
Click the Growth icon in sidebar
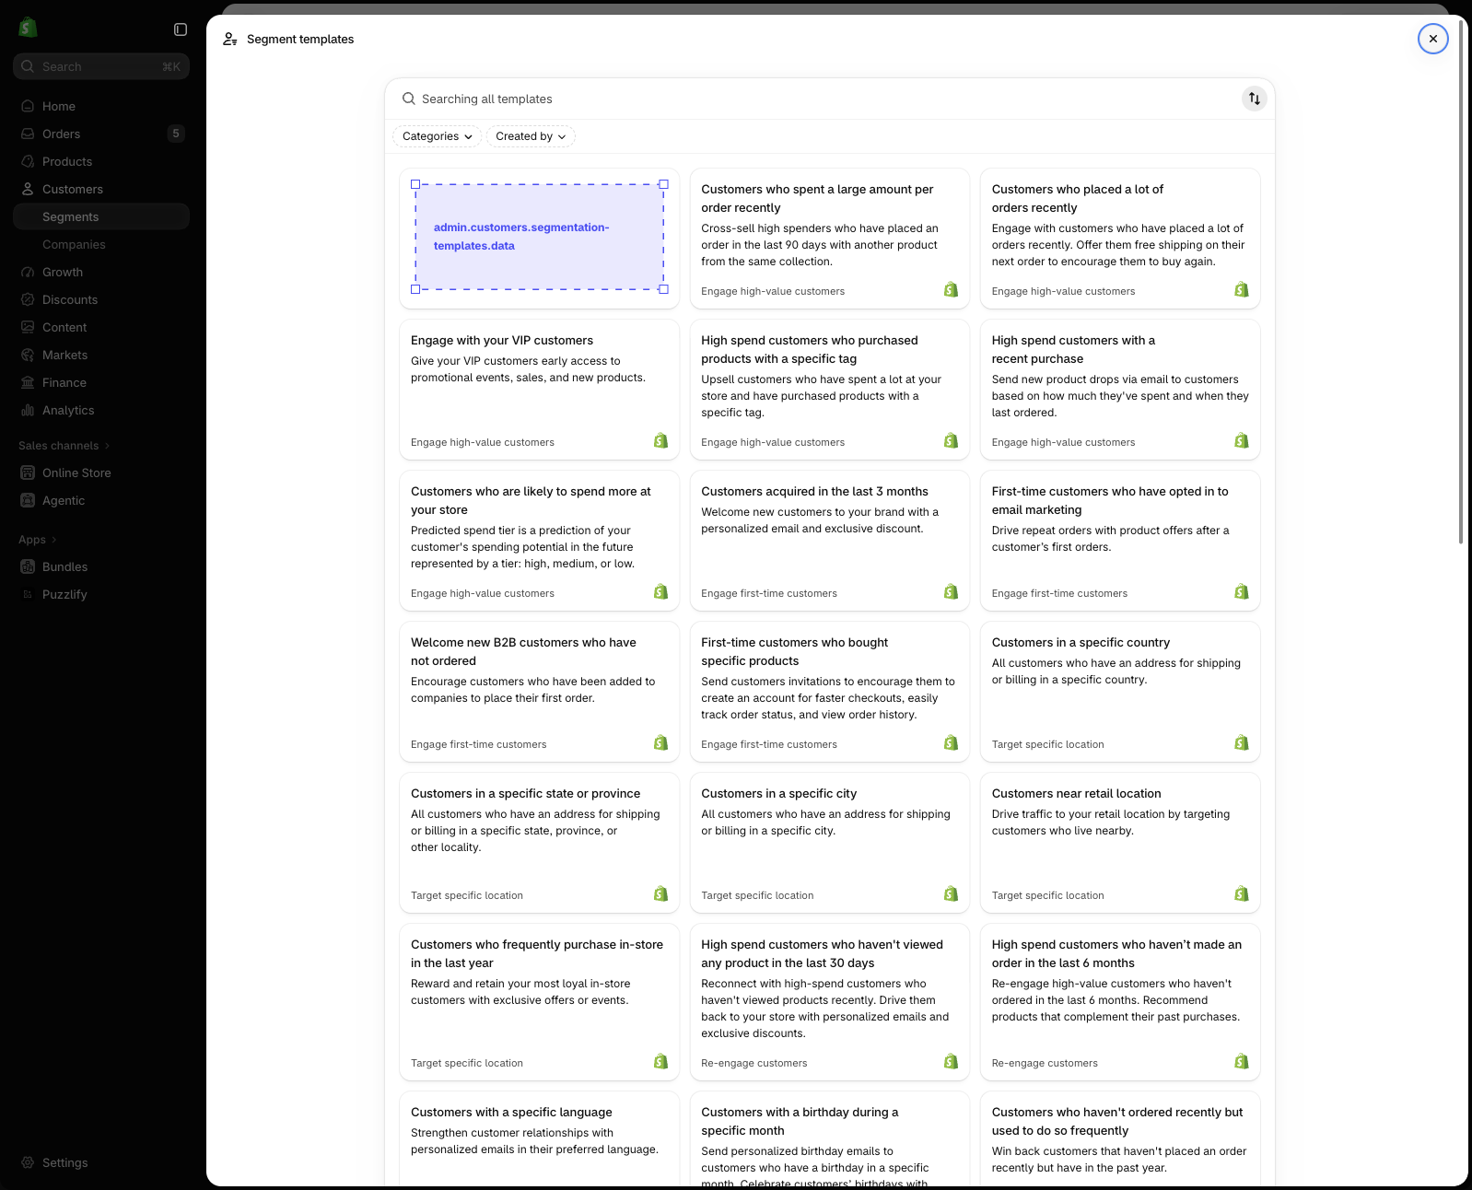point(28,272)
